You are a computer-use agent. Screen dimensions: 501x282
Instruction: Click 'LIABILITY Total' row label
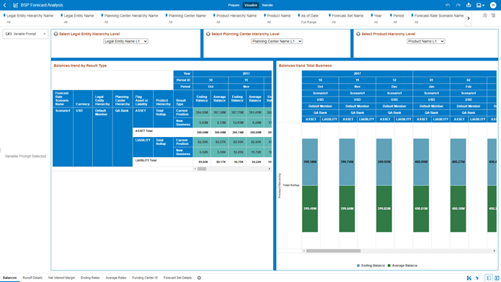tap(146, 161)
